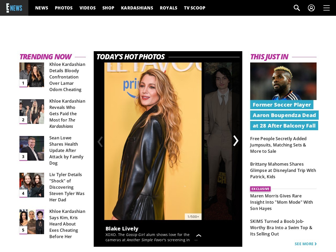Open Khloe says Kim, Kris heard story
This screenshot has width=336, height=252.
[67, 224]
